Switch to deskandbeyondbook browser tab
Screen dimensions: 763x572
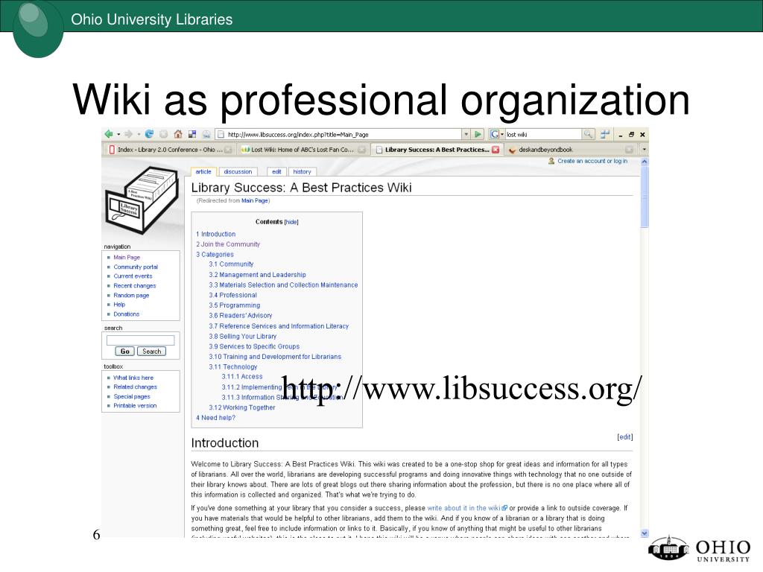coord(569,150)
